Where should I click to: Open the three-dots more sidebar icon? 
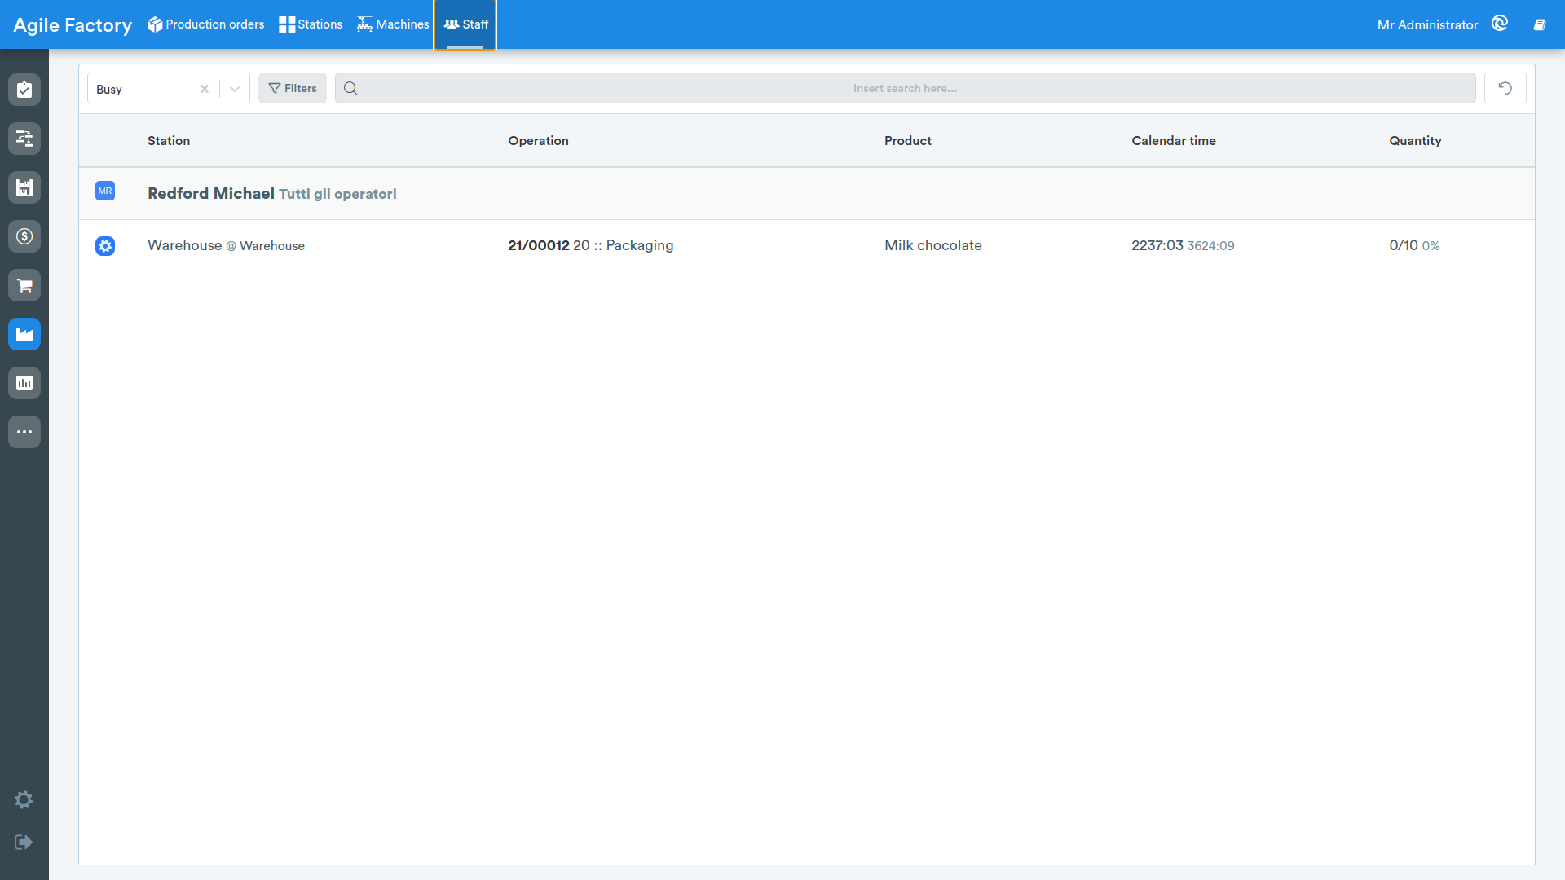tap(24, 432)
